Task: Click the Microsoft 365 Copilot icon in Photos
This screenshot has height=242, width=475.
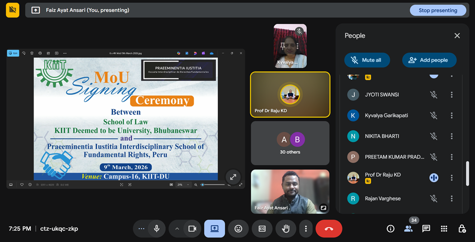Action: pos(179,53)
